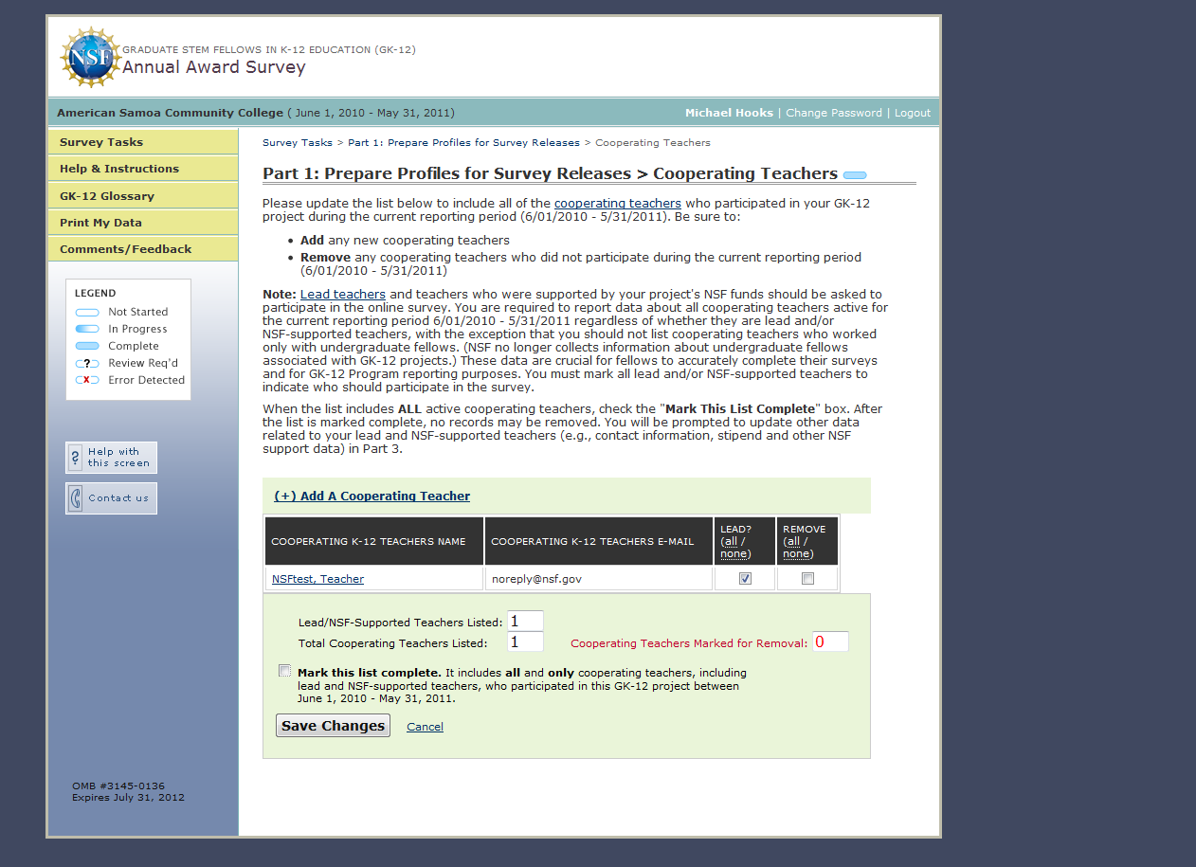1196x867 pixels.
Task: Tick the Mark this list complete checkbox
Action: pos(284,671)
